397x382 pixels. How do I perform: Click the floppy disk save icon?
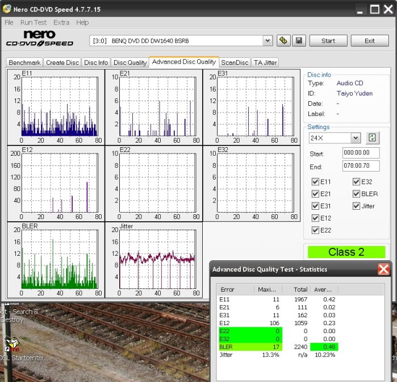[x=299, y=41]
